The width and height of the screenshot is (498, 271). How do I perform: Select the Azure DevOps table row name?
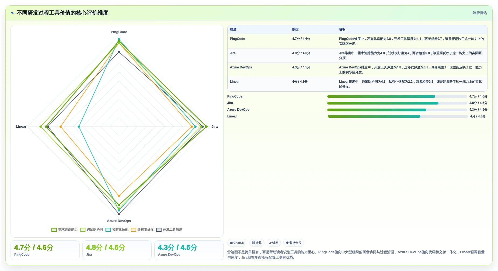tap(241, 67)
